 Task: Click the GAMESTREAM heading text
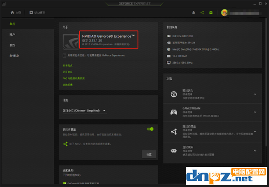coord(191,108)
